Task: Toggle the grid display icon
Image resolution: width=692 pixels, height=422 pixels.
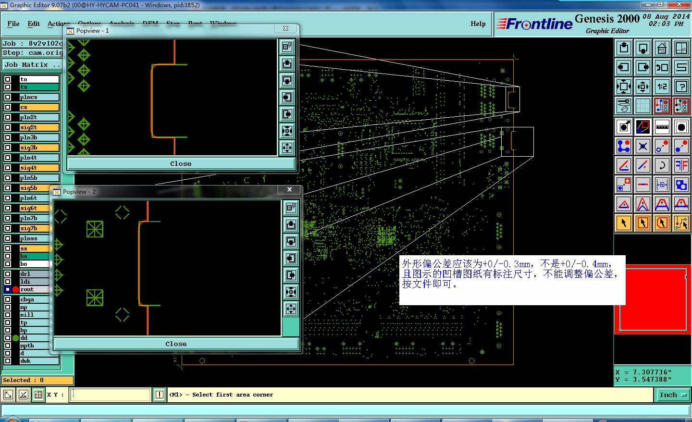Action: click(643, 106)
